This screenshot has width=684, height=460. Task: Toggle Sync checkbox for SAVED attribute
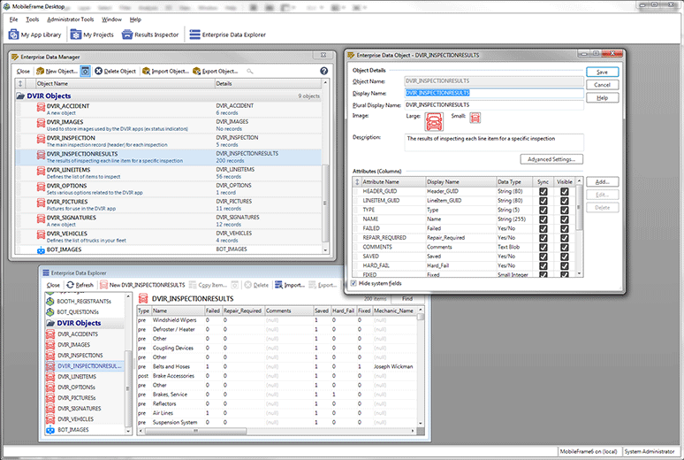(x=543, y=257)
